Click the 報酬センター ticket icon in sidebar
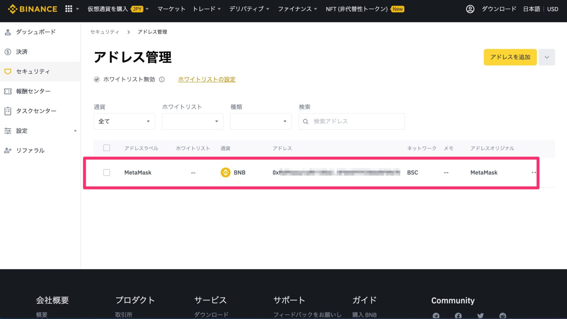This screenshot has width=567, height=319. coord(8,91)
